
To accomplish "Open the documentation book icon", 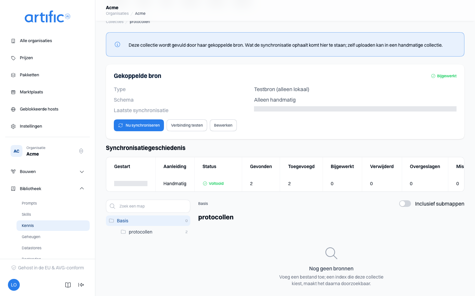I will (68, 285).
